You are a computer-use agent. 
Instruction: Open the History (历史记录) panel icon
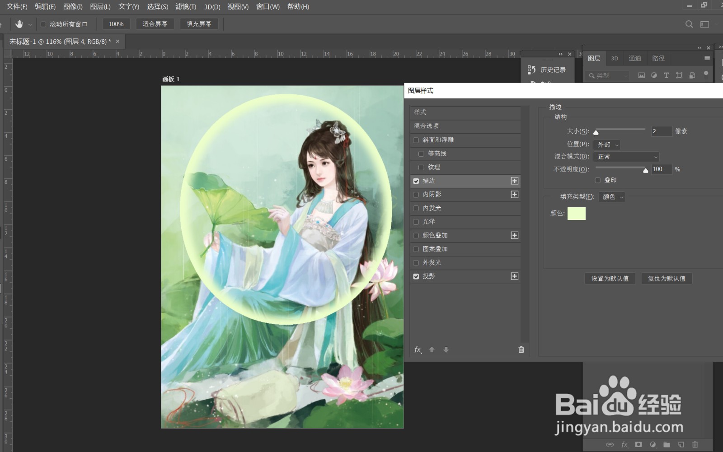click(x=531, y=70)
